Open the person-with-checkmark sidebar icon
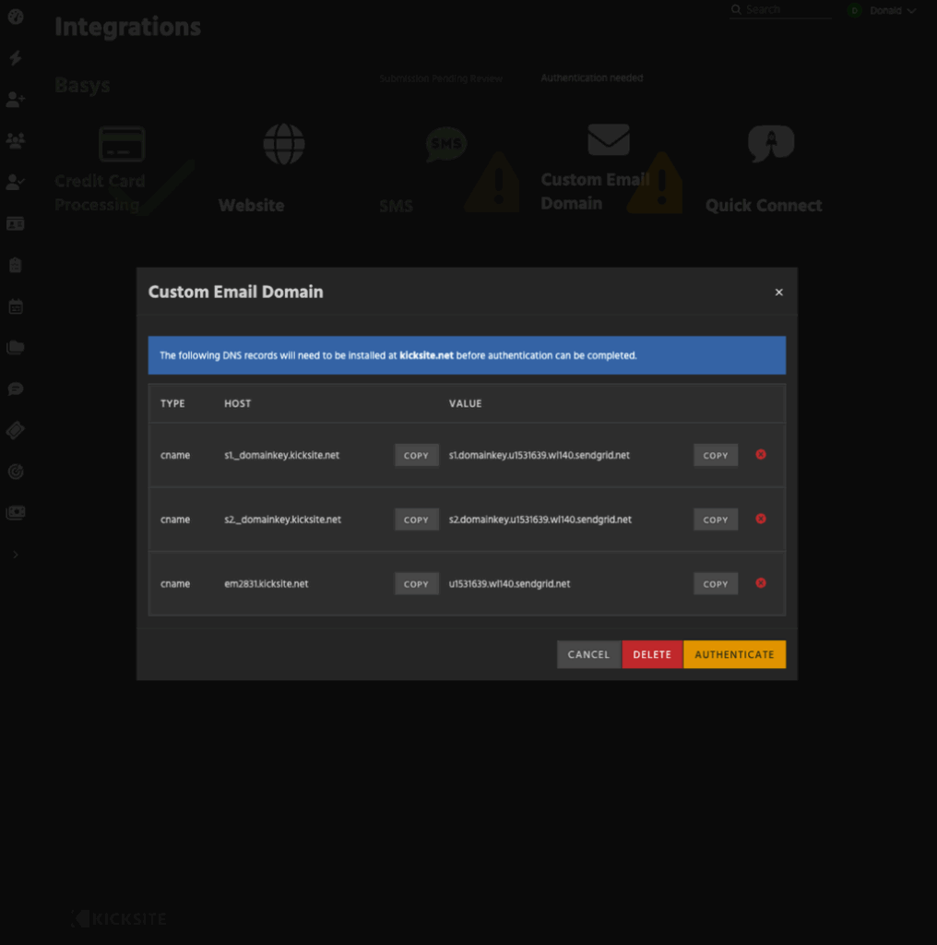This screenshot has height=945, width=937. 16,182
